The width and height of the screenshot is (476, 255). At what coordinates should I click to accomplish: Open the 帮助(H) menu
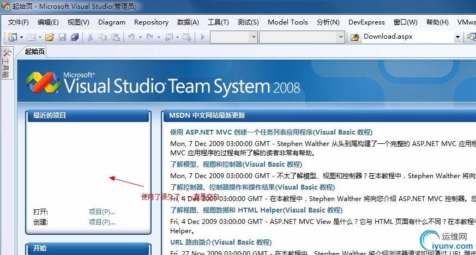pyautogui.click(x=437, y=22)
